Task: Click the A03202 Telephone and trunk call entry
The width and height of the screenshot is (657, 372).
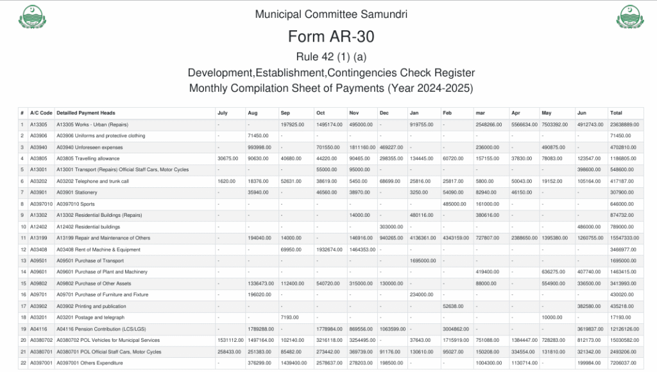Action: coord(92,182)
